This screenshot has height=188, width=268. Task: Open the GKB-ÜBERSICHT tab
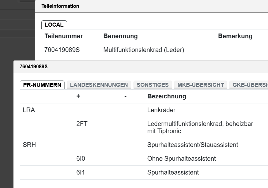249,85
